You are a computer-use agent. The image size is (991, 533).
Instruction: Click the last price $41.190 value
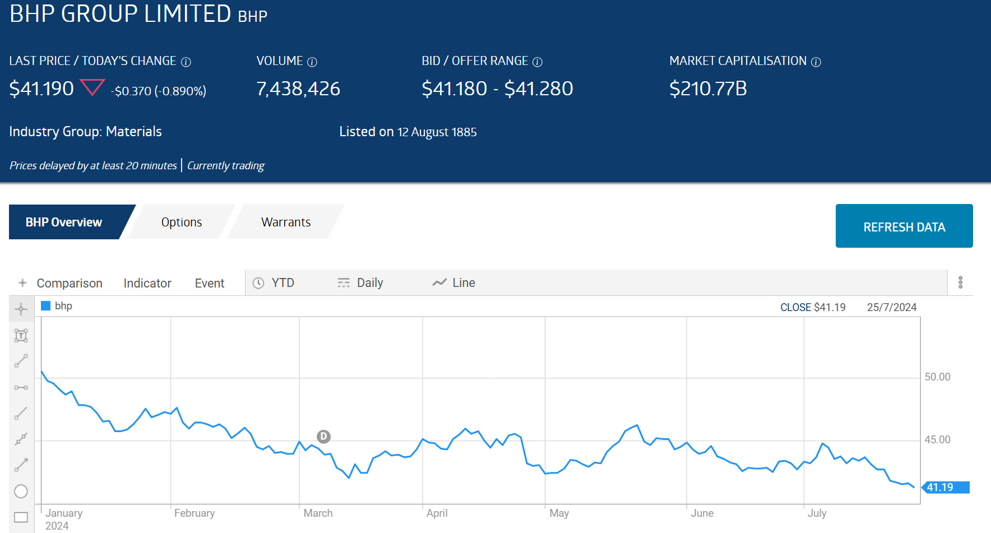pos(41,89)
